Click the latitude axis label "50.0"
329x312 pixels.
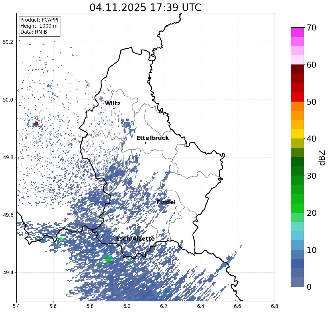[8, 100]
